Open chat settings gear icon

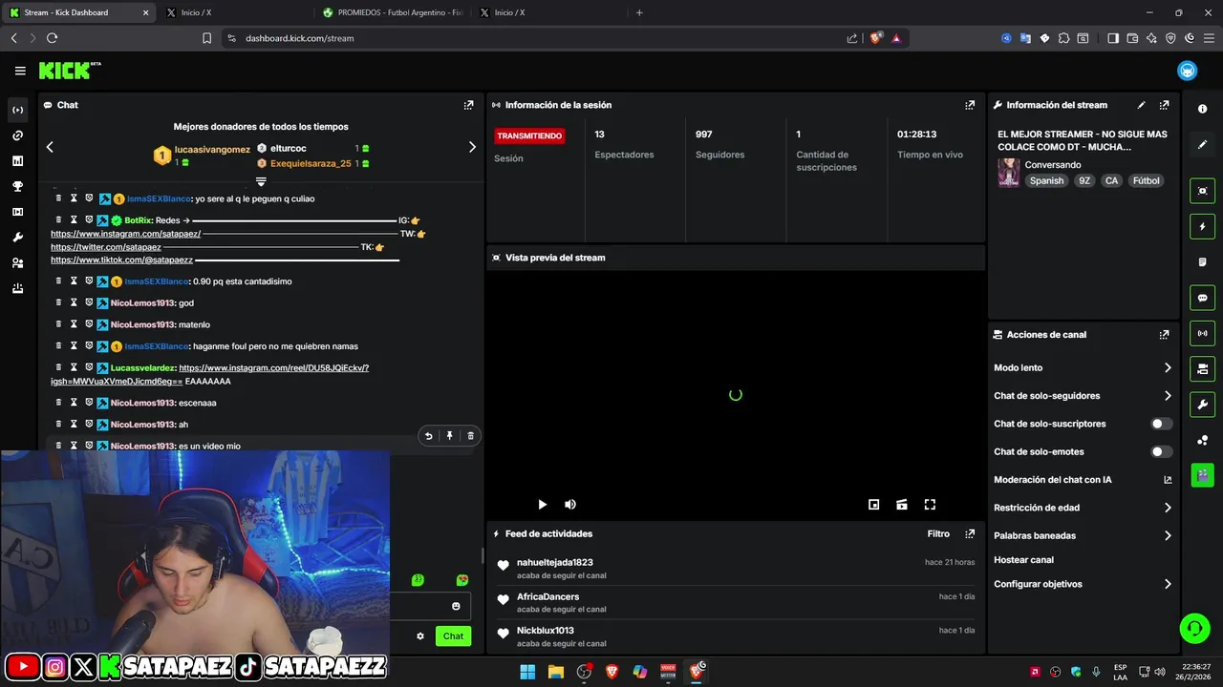click(419, 636)
